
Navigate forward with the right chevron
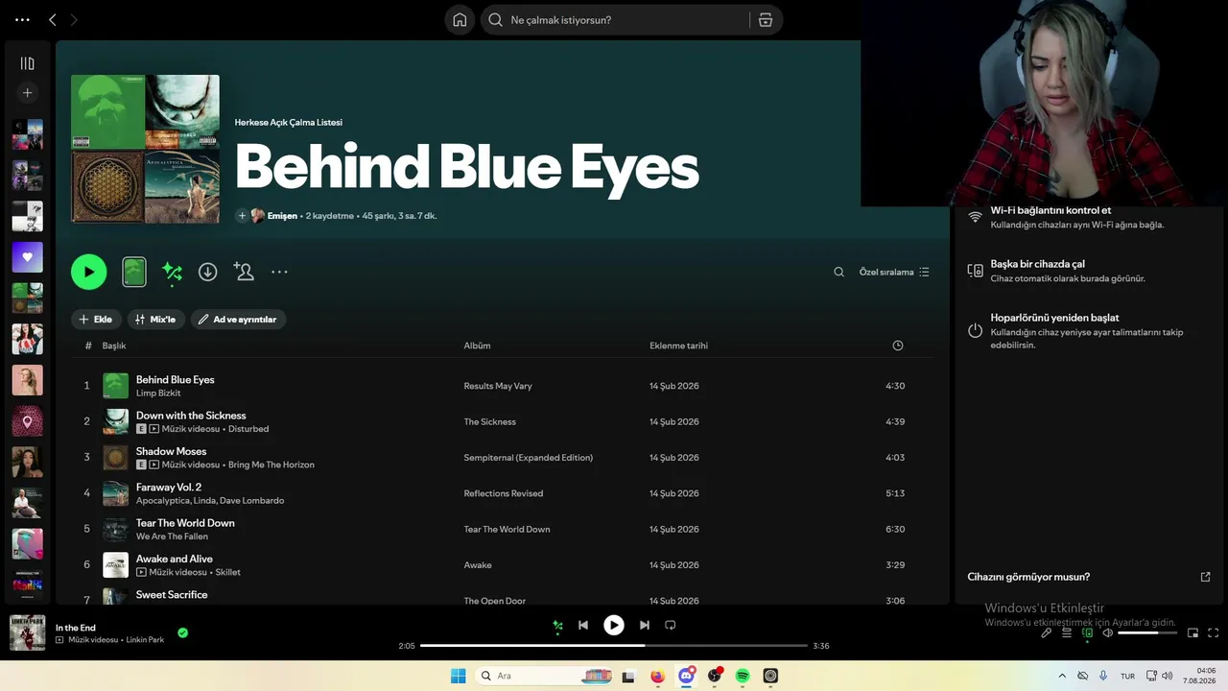tap(74, 19)
